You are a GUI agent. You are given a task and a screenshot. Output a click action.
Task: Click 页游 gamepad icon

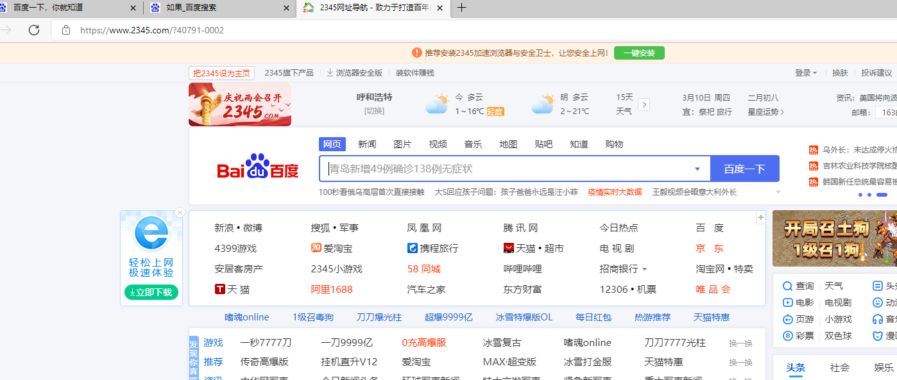tap(788, 319)
